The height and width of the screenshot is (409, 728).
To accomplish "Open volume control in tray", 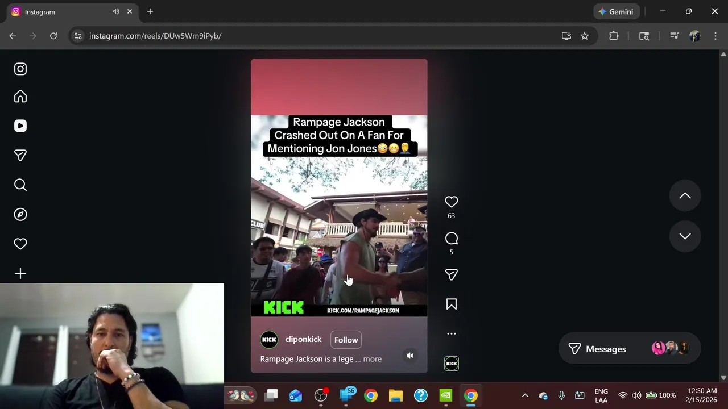I will click(x=636, y=395).
